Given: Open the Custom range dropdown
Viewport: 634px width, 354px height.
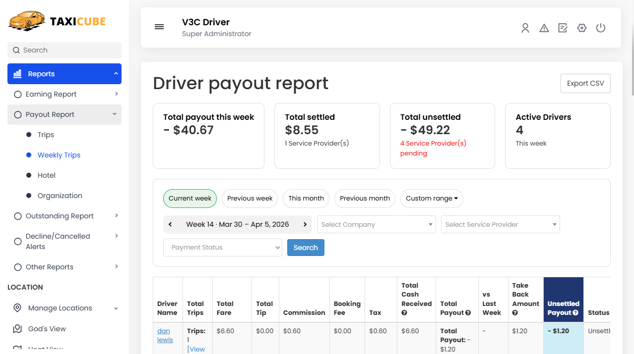Looking at the screenshot, I should (432, 198).
